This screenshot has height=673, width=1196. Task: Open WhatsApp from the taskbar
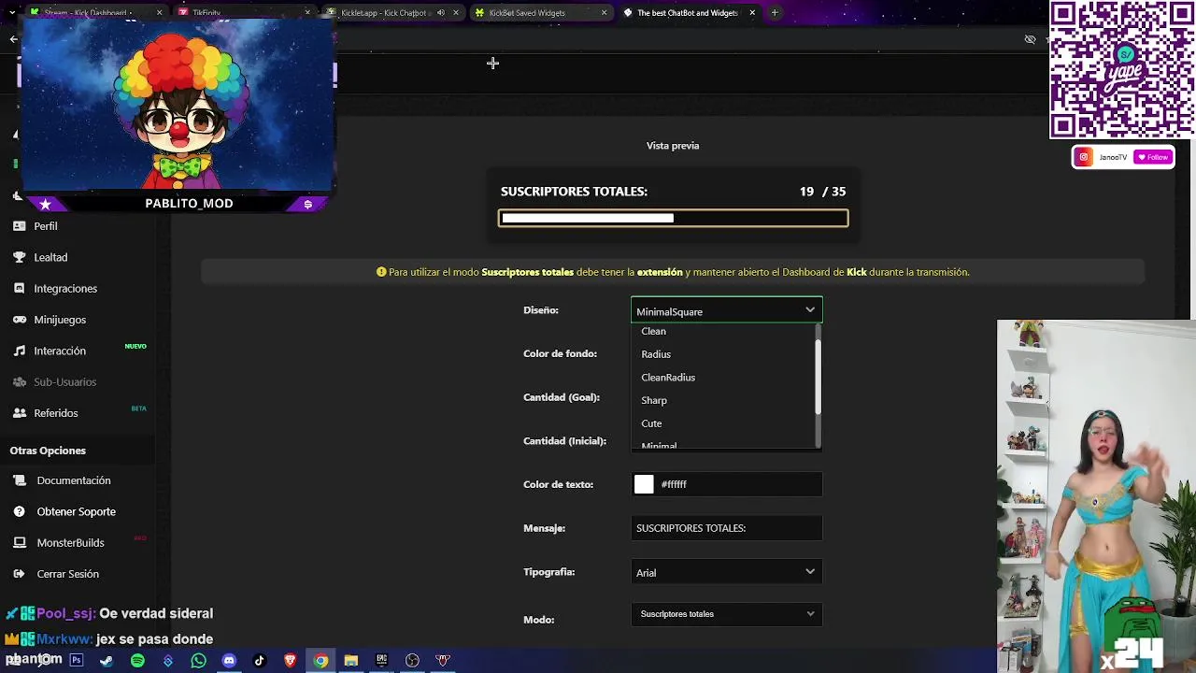pyautogui.click(x=198, y=661)
